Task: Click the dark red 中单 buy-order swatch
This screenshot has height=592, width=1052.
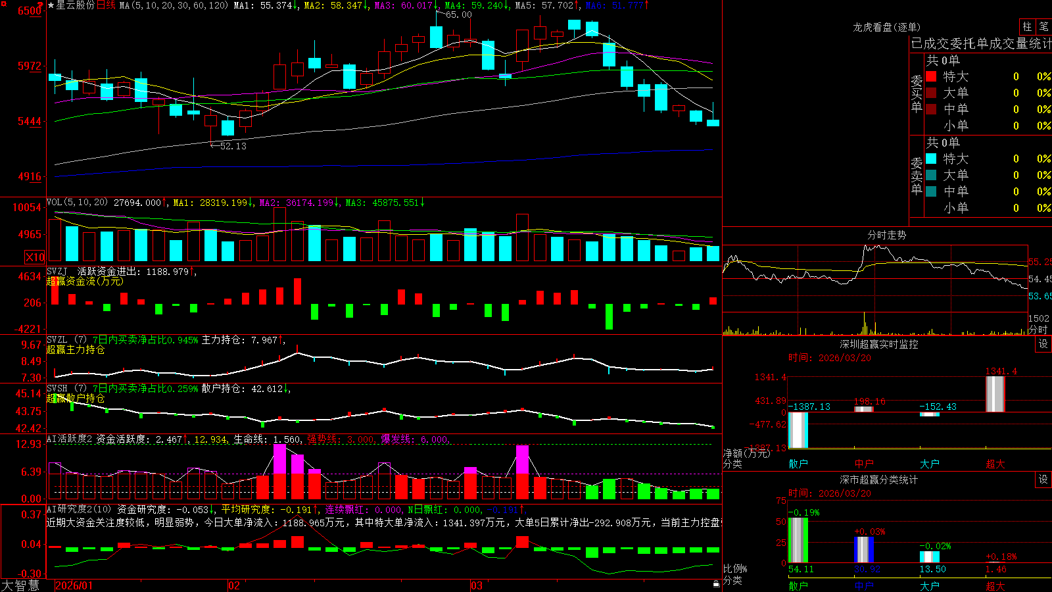Action: (x=931, y=109)
